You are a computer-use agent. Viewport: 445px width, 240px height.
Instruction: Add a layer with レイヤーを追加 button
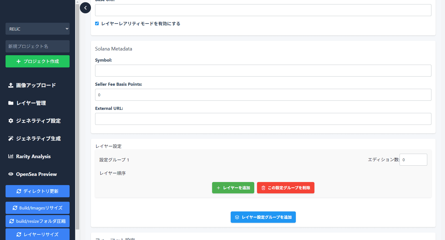[x=233, y=188]
